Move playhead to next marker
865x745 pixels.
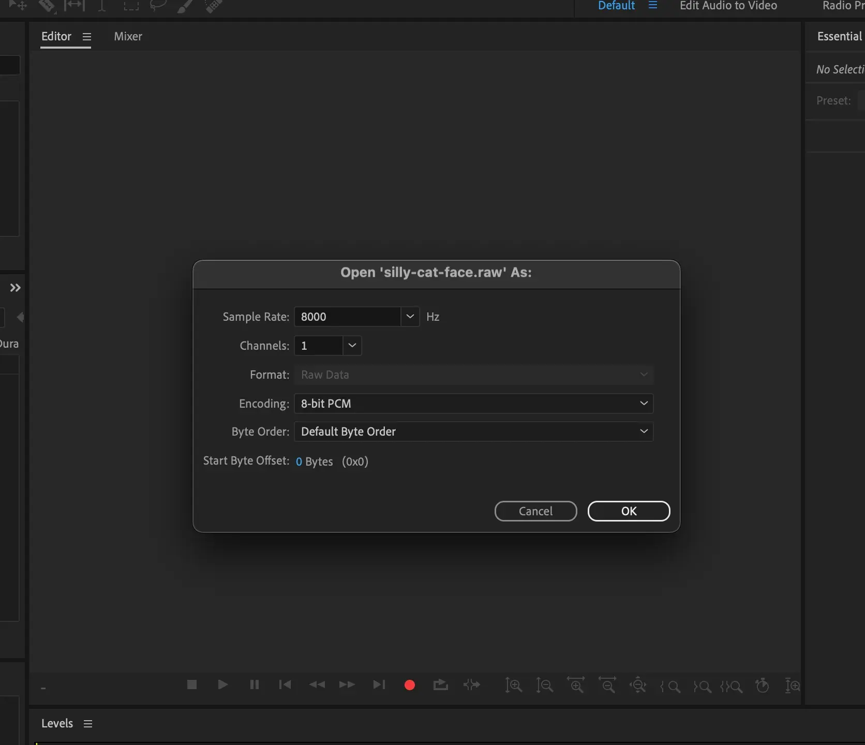(379, 684)
